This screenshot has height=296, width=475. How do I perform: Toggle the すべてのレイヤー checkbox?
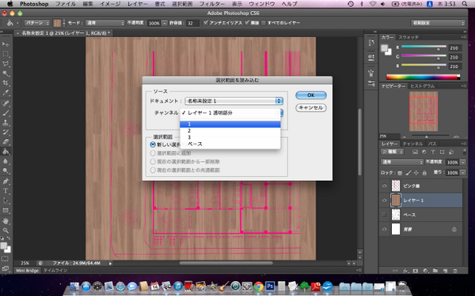point(264,23)
